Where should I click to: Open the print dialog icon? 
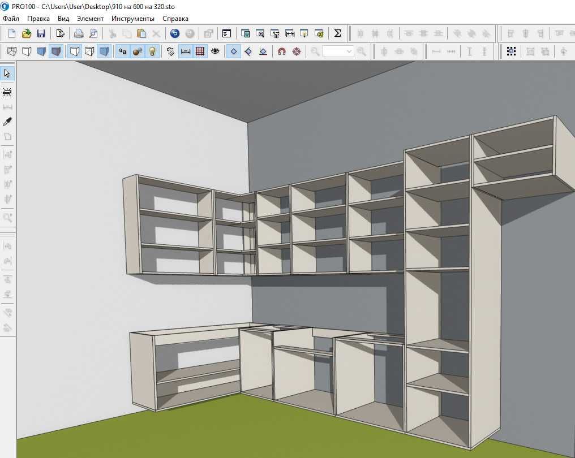coord(79,33)
